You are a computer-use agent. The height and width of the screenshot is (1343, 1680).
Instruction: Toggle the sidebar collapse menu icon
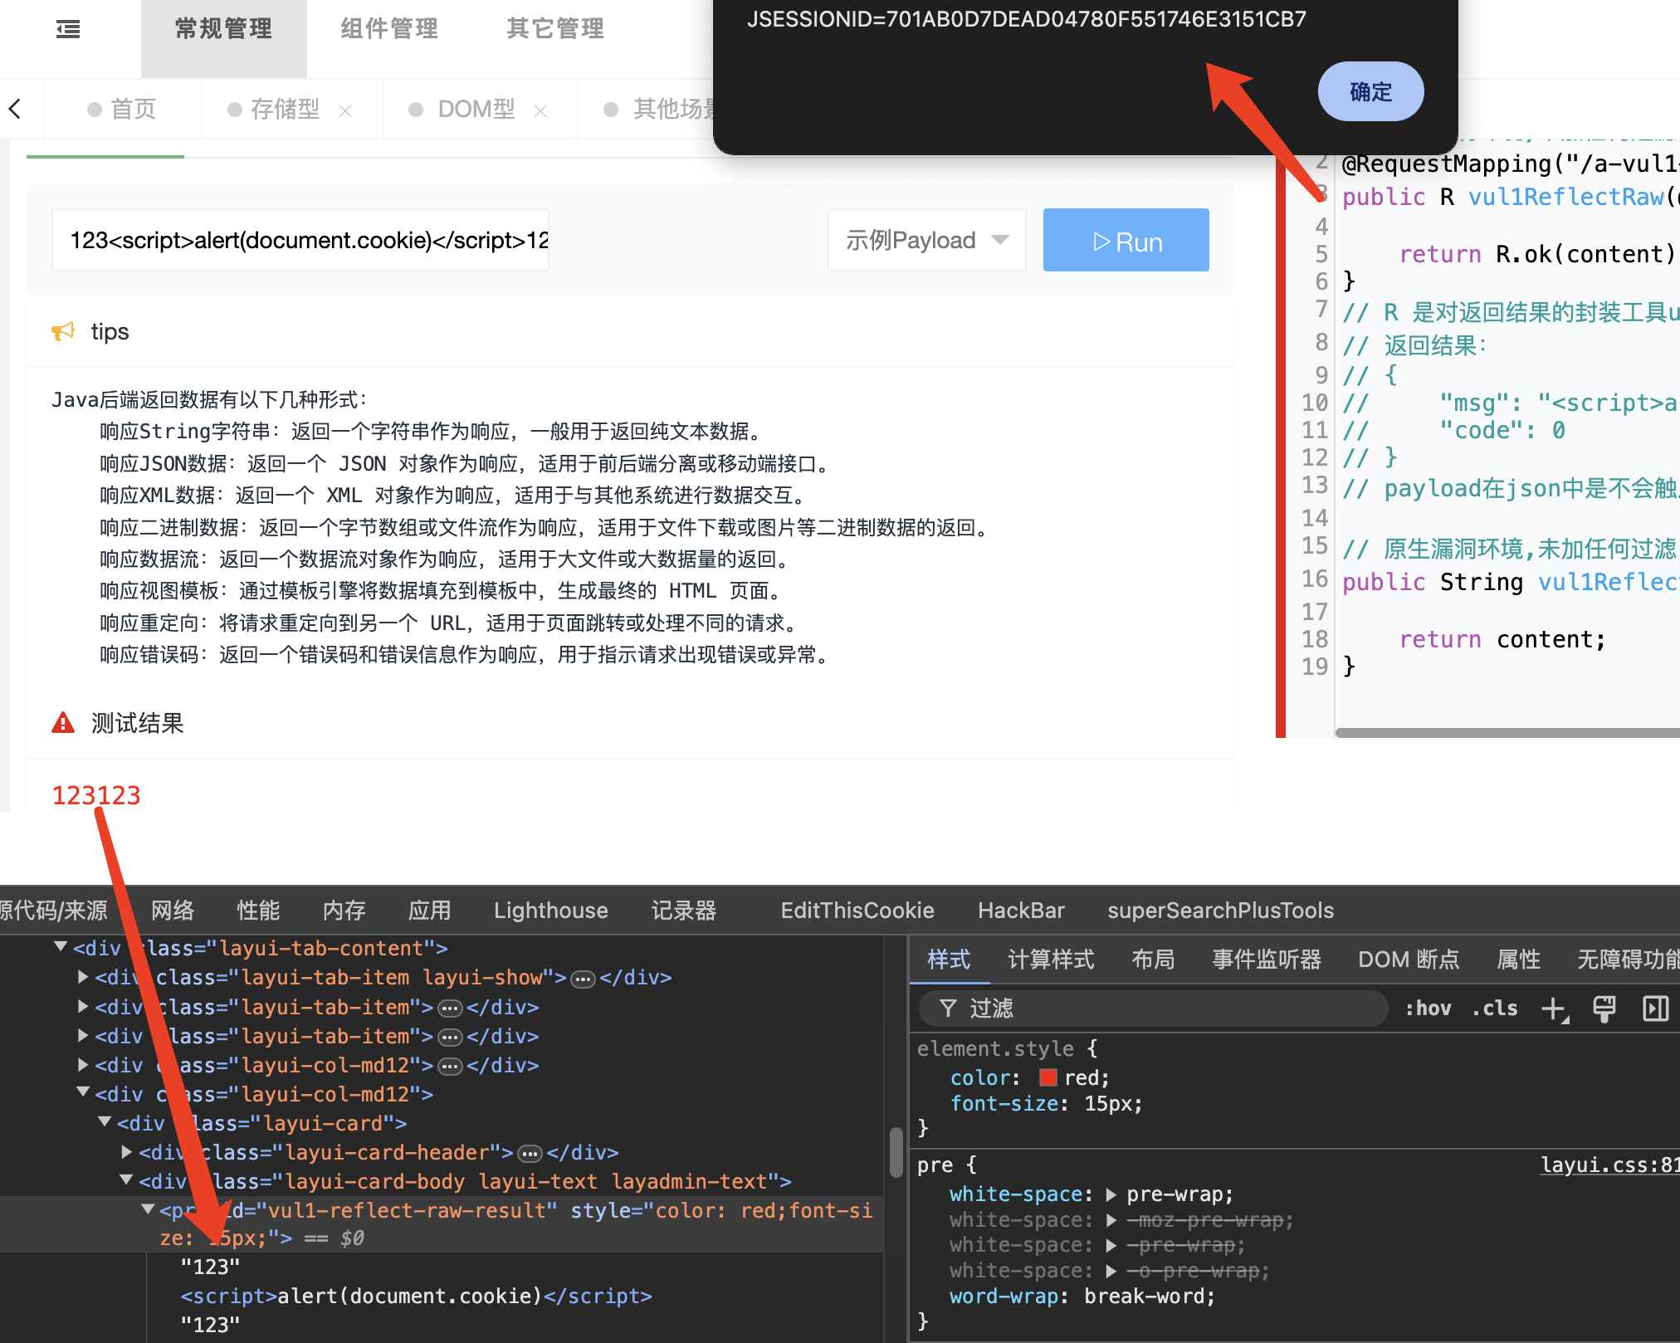tap(68, 30)
